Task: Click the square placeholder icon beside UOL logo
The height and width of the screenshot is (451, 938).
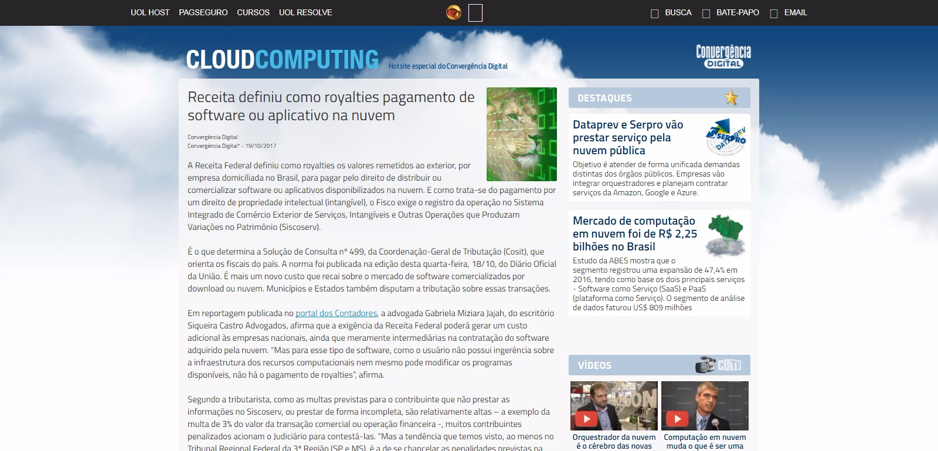Action: point(475,12)
